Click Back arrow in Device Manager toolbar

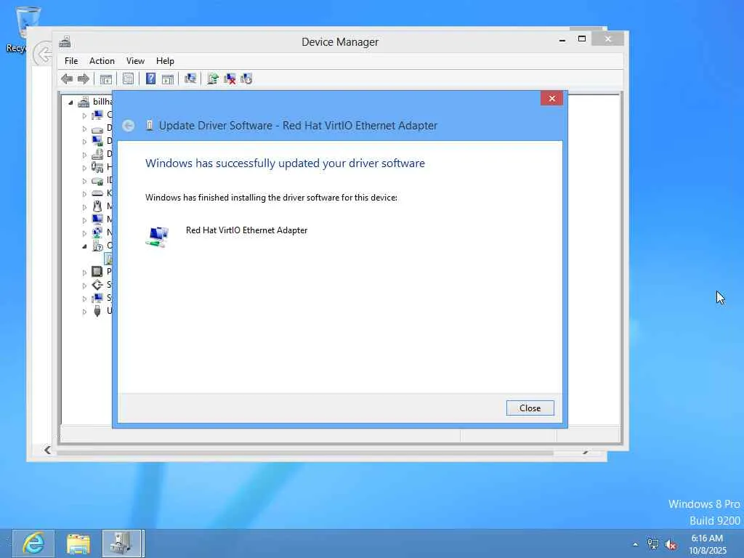(x=67, y=78)
